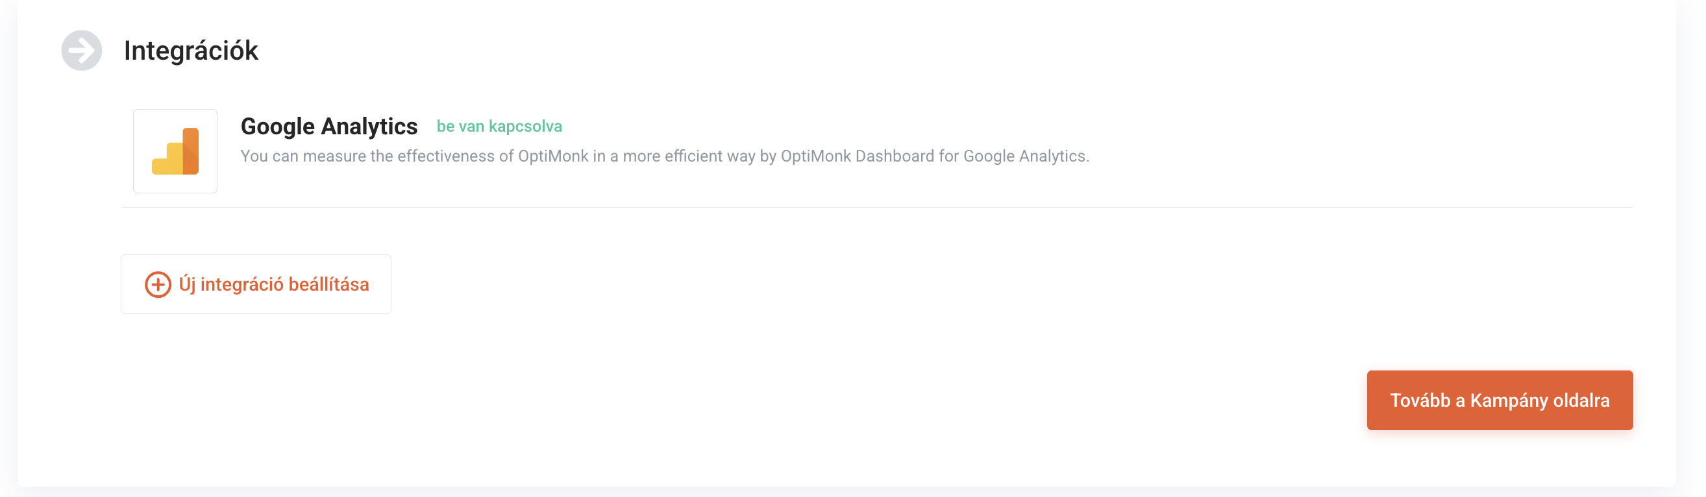Click the tall orange bar in Analytics logo
Viewport: 1706px width, 497px height.
point(191,150)
